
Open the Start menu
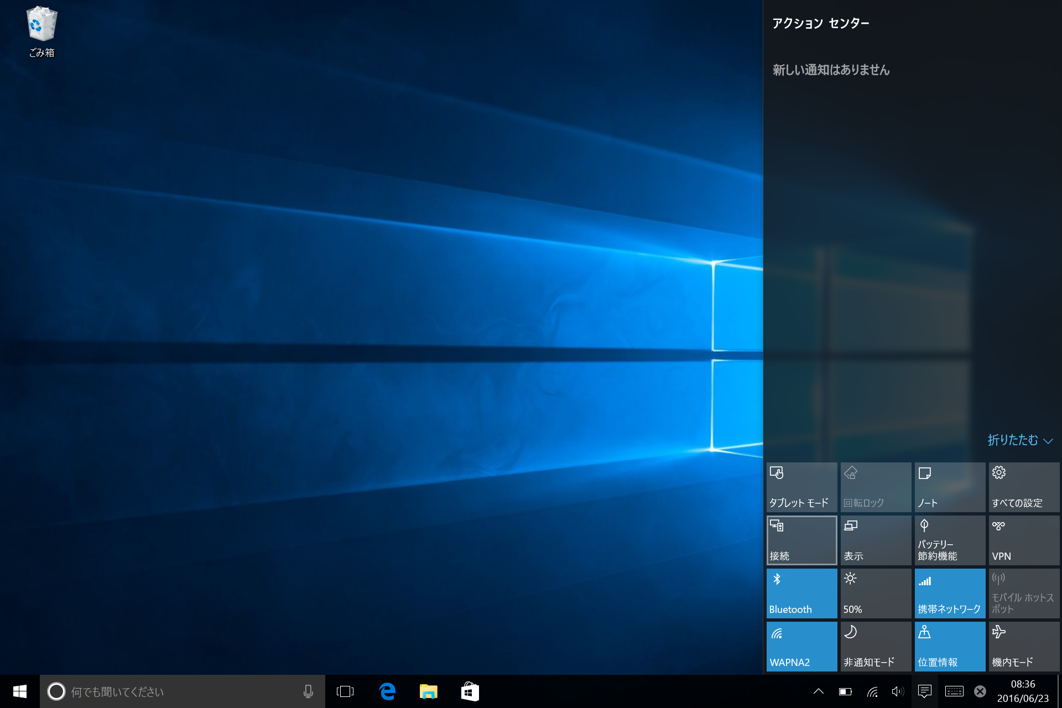click(x=20, y=691)
